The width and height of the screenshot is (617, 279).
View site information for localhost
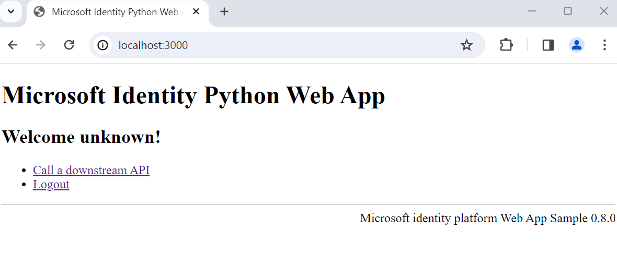click(x=103, y=45)
